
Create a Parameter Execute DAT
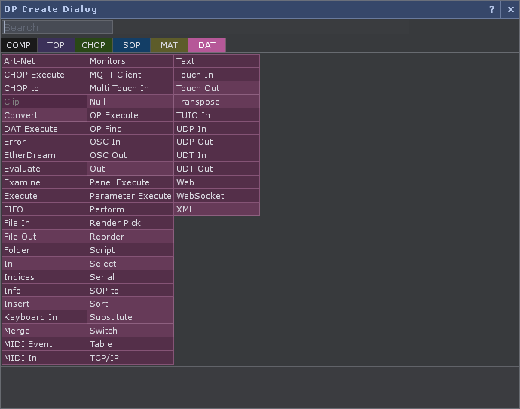[130, 196]
